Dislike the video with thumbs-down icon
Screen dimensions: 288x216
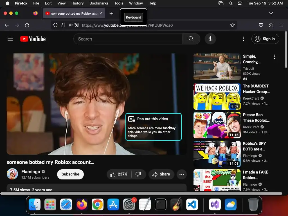tap(138, 174)
